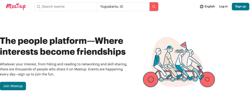The width and height of the screenshot is (250, 108).
Task: Click the Yogyakarta, ID location field
Action: (122, 7)
